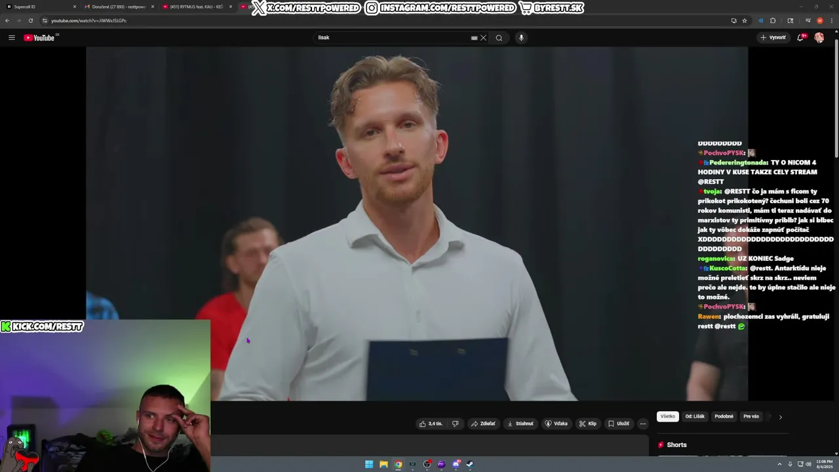Open the install/cast icon in the address bar
The height and width of the screenshot is (472, 839).
[733, 20]
